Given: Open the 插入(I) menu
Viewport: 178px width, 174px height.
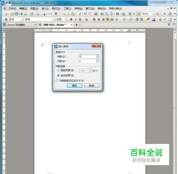Looking at the screenshot, I should 45,9.
